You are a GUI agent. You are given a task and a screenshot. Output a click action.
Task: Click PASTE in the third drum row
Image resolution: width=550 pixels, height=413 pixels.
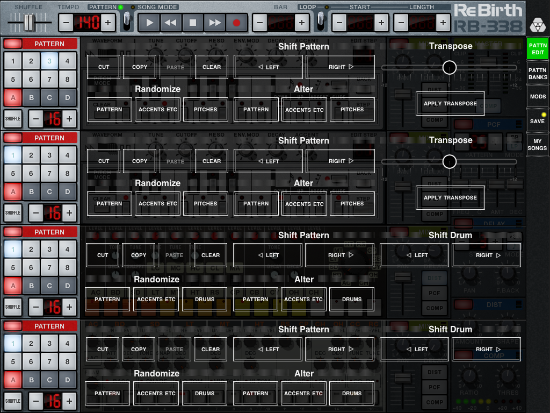tap(175, 255)
